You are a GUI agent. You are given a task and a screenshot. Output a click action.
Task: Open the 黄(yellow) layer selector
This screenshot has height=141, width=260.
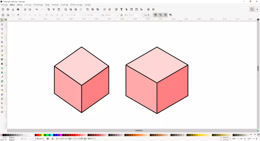point(40,138)
